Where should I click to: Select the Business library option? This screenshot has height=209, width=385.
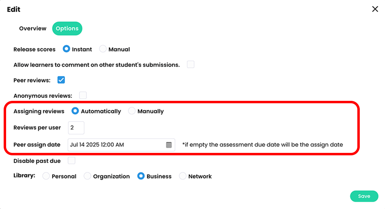pyautogui.click(x=141, y=176)
